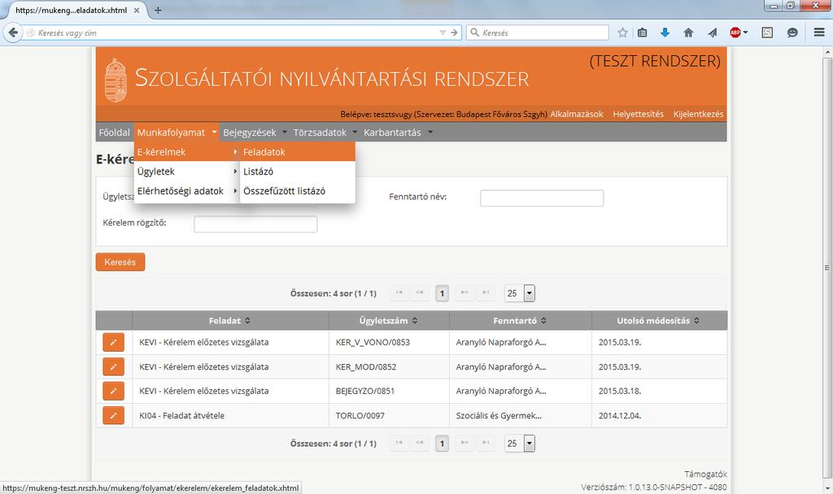Edit the BEJEGYZO/0851 row pencil icon

pyautogui.click(x=113, y=391)
